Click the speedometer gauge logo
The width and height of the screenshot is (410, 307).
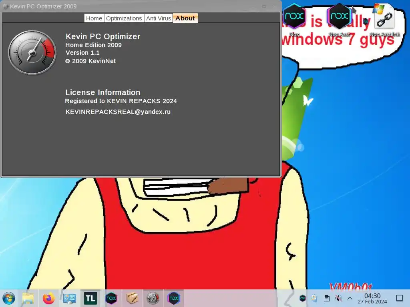pos(32,52)
